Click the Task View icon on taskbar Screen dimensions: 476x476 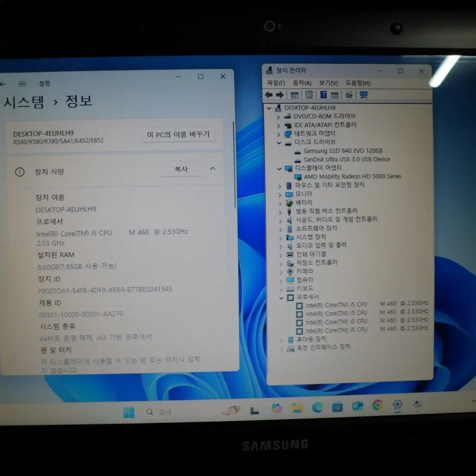(x=254, y=411)
